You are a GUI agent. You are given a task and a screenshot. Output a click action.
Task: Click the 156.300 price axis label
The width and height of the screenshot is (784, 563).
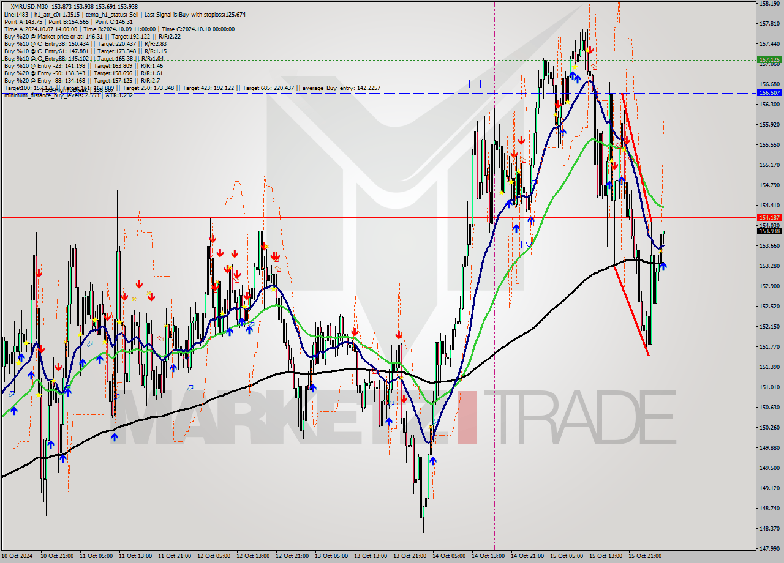(769, 105)
